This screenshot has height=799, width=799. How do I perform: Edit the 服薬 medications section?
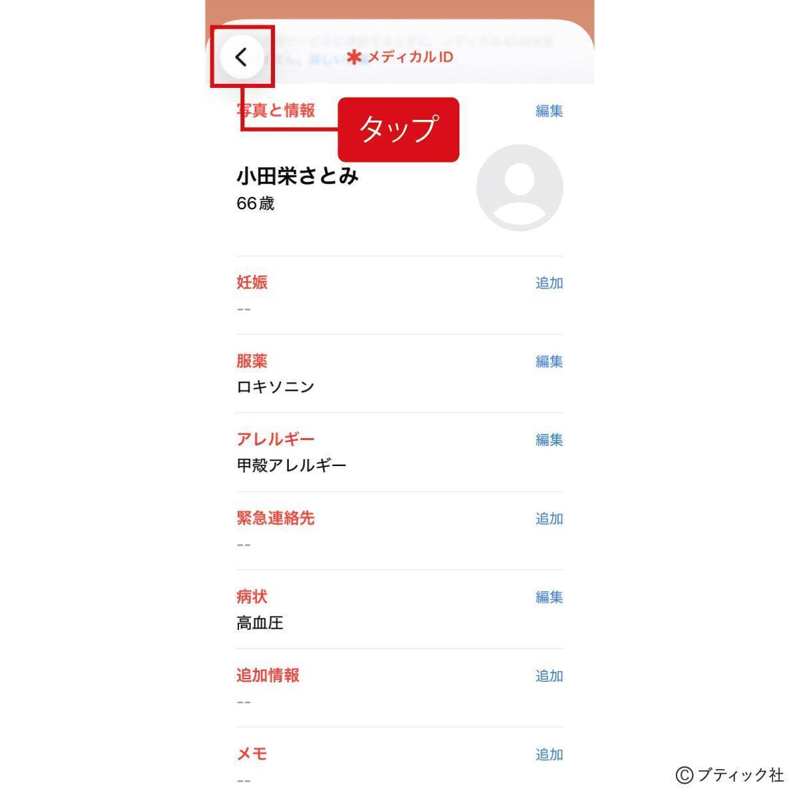click(x=547, y=362)
